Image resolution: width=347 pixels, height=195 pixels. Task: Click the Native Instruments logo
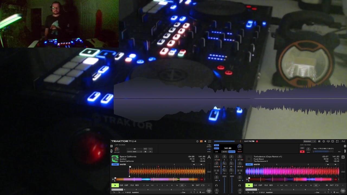(343, 141)
